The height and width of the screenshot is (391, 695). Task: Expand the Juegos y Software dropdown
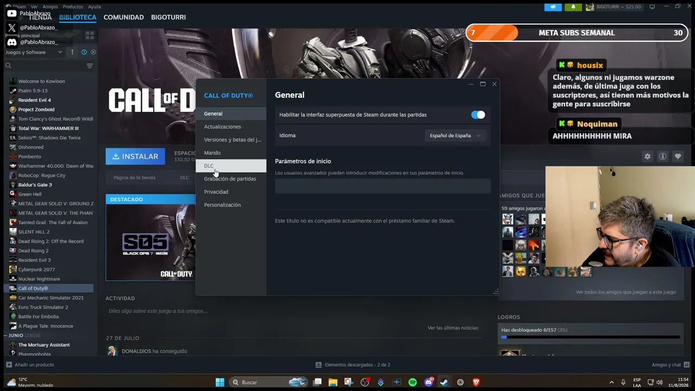(x=34, y=52)
